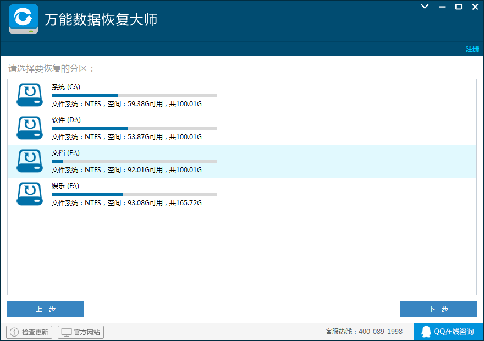Select the 软件 (D:) partition row
Viewport: 484px width, 341px height.
pyautogui.click(x=242, y=128)
